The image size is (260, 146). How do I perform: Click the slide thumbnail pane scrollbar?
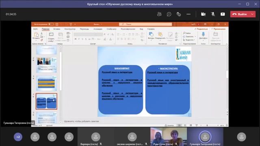click(61, 71)
